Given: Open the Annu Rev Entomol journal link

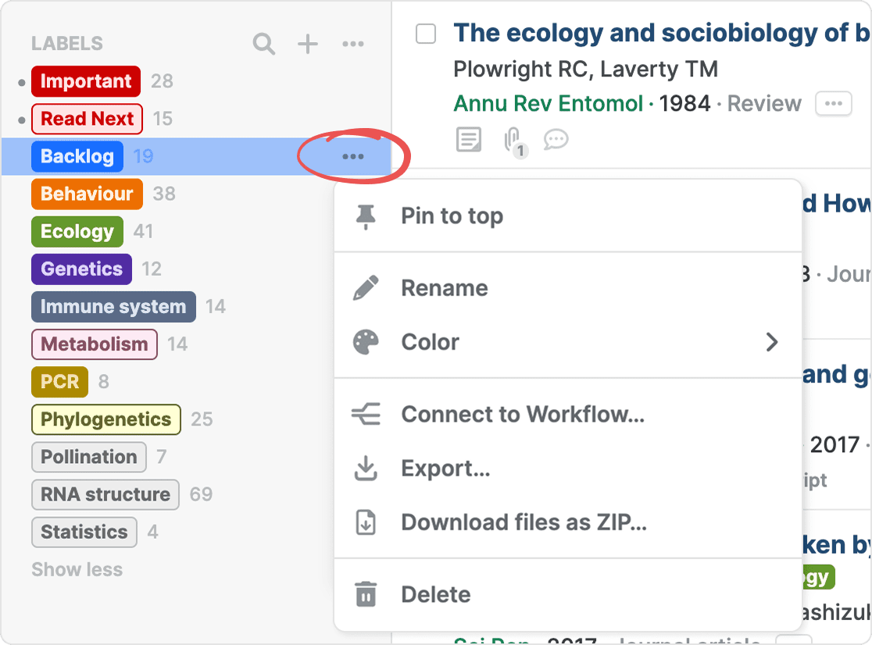Looking at the screenshot, I should pyautogui.click(x=548, y=104).
